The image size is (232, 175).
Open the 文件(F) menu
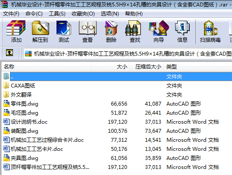(x=11, y=14)
